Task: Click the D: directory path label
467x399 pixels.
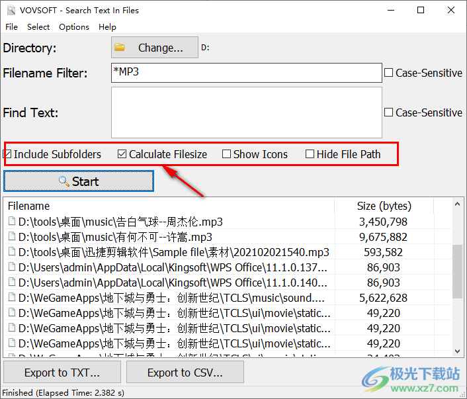Action: [205, 48]
